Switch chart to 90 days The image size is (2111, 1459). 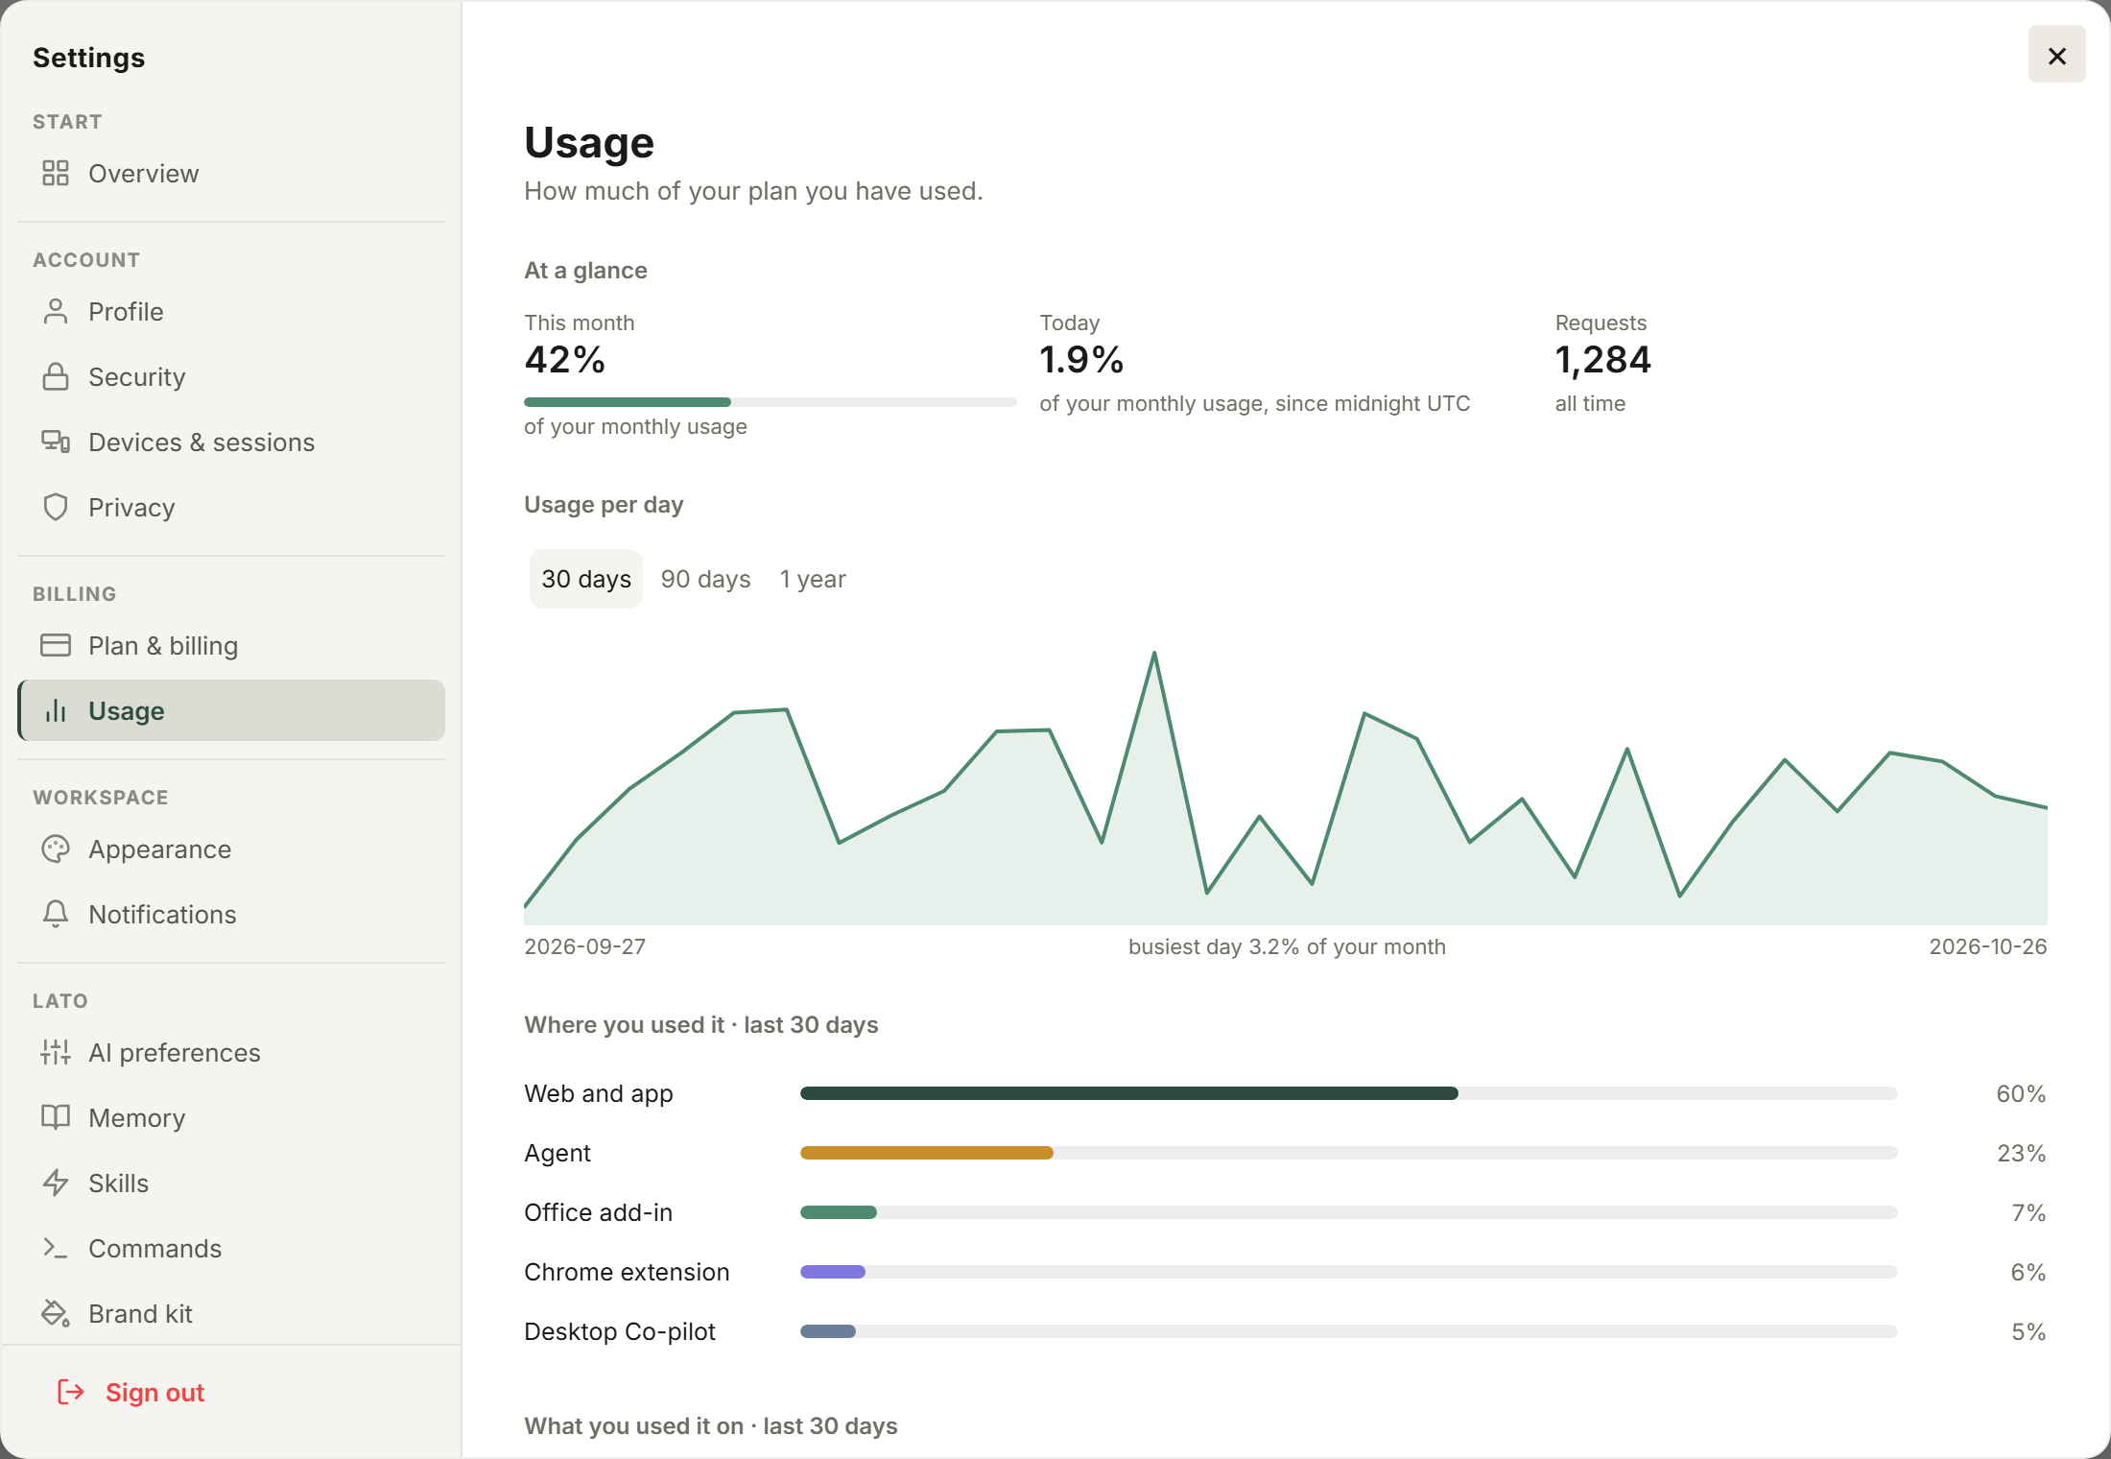click(705, 579)
